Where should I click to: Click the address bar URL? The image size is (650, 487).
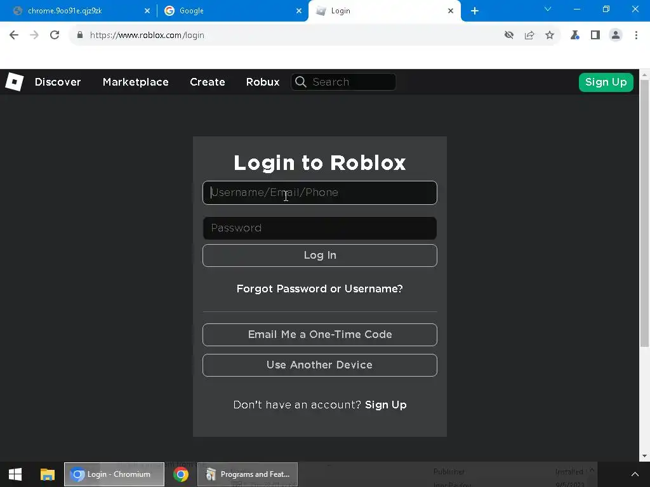coord(147,36)
